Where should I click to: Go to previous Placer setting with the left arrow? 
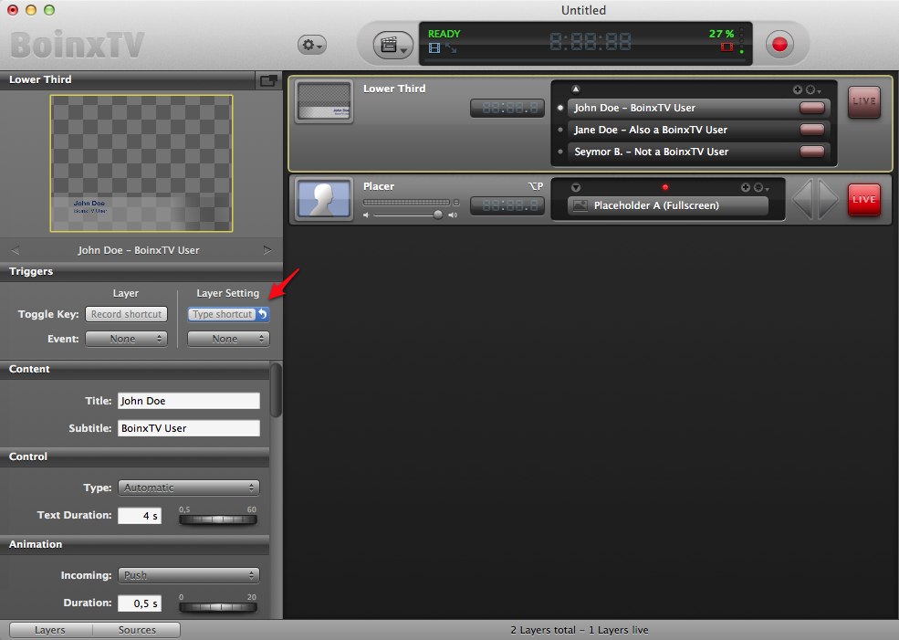pyautogui.click(x=802, y=199)
